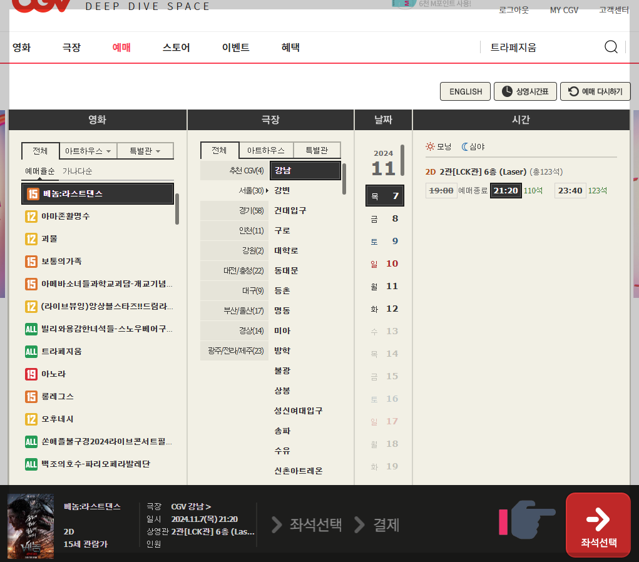This screenshot has width=639, height=562.
Task: Click the 12 rating badge of 오후네시
Action: 31,419
